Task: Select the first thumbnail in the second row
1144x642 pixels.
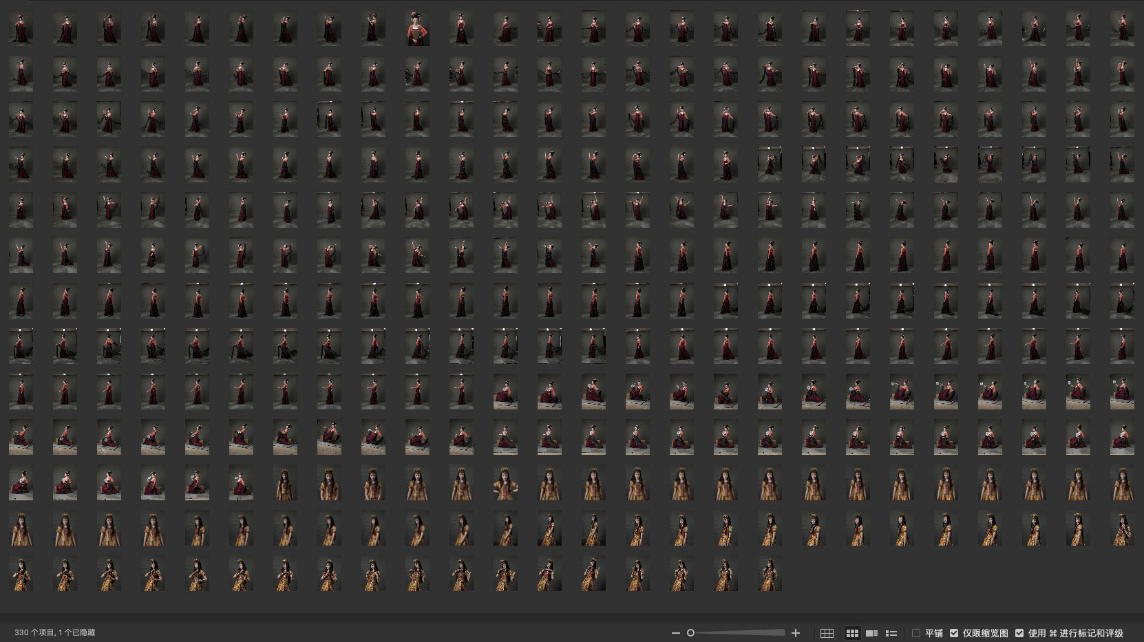Action: (21, 74)
